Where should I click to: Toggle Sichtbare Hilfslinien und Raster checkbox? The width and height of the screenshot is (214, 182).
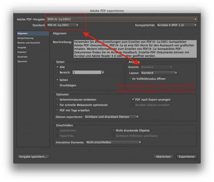(x=113, y=136)
